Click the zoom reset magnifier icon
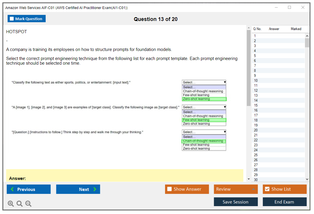The width and height of the screenshot is (314, 214). [x=20, y=204]
